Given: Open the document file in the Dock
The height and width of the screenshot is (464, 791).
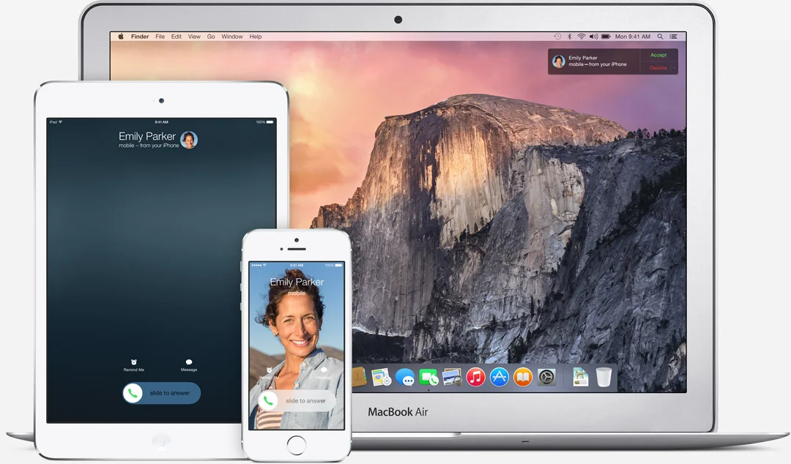Looking at the screenshot, I should coord(580,377).
